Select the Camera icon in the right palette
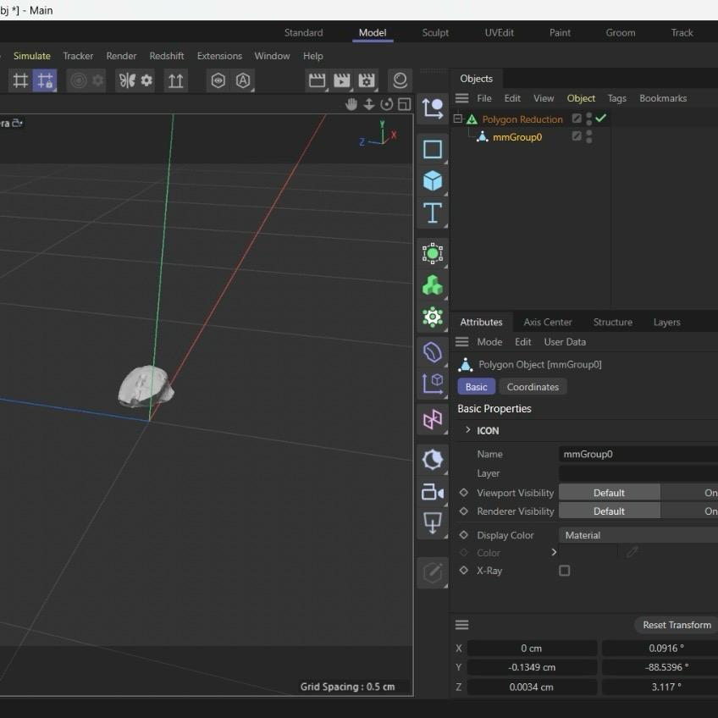The height and width of the screenshot is (718, 718). [433, 492]
